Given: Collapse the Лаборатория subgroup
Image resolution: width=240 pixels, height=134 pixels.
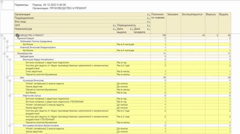Looking at the screenshot, I should pos(7,57).
